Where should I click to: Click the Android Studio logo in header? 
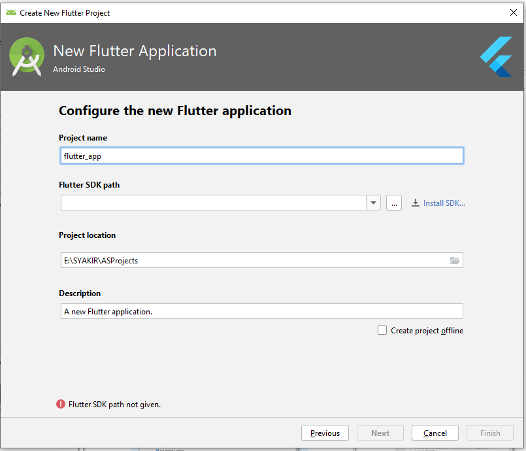27,57
